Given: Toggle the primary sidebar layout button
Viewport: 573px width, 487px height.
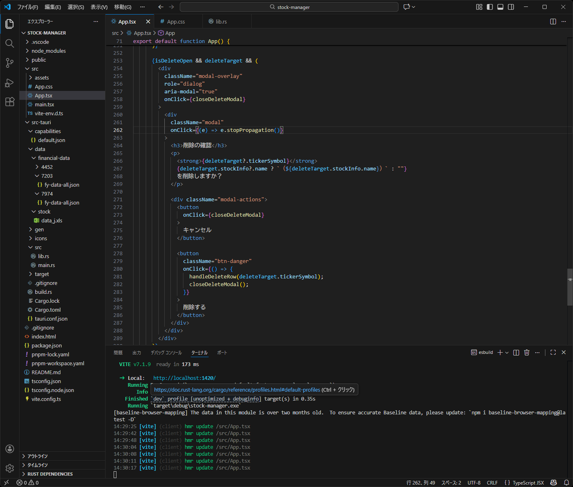Looking at the screenshot, I should click(490, 7).
